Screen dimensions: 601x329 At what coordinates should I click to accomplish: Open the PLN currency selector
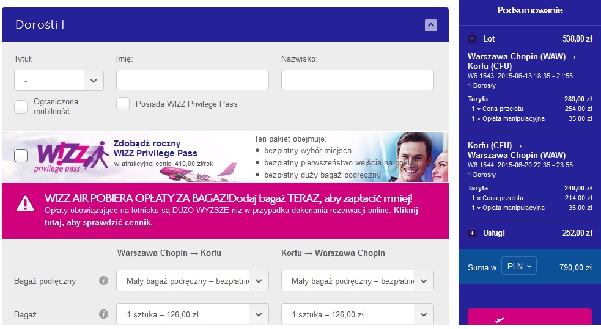point(519,266)
